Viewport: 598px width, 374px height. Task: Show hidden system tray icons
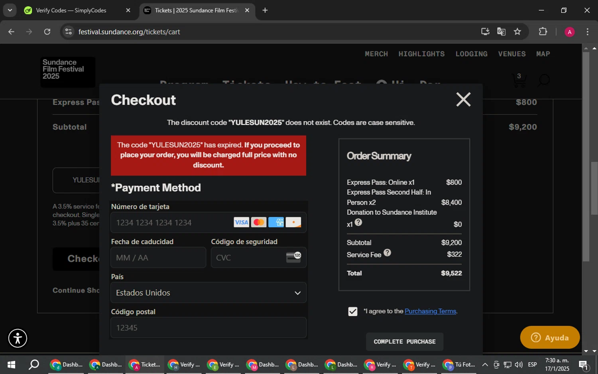click(485, 364)
